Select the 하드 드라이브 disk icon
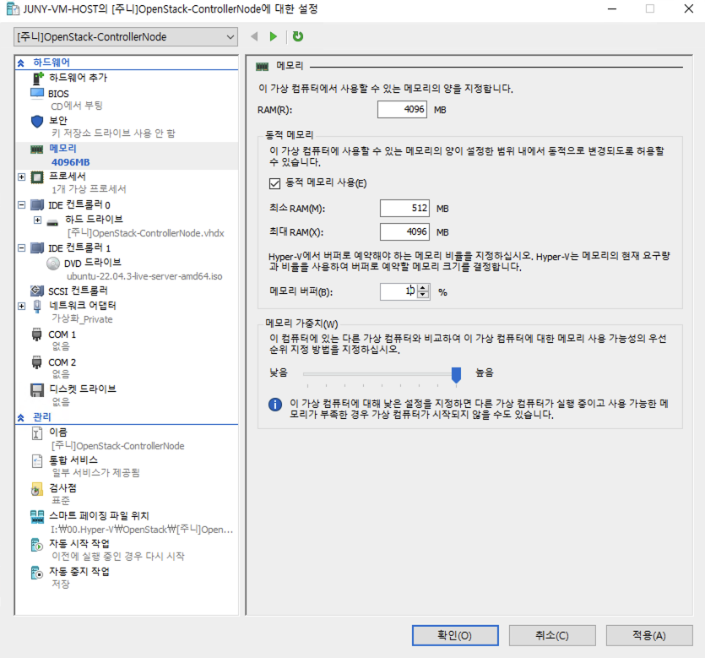Viewport: 705px width, 658px height. [x=52, y=222]
